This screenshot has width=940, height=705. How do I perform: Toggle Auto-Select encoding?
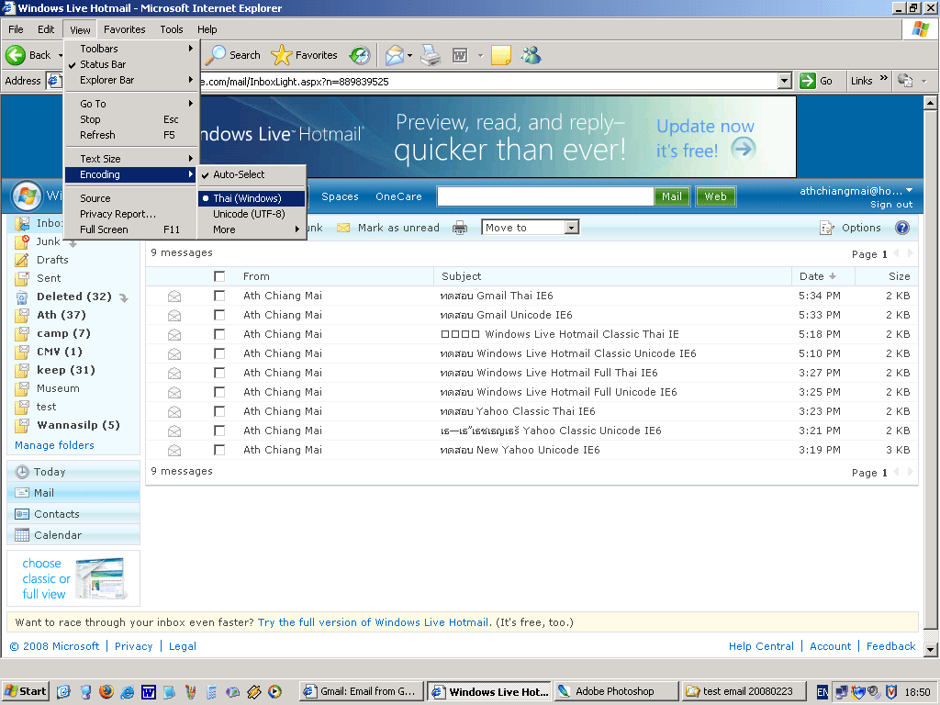coord(252,174)
